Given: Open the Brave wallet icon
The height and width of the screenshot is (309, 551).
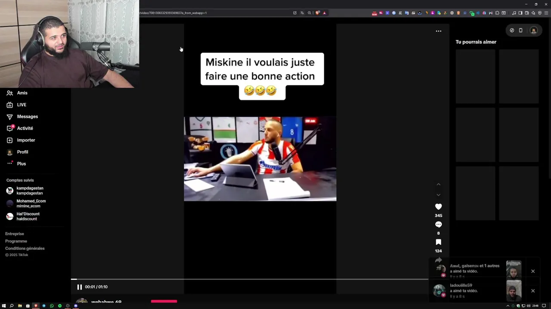Looking at the screenshot, I should pos(527,13).
